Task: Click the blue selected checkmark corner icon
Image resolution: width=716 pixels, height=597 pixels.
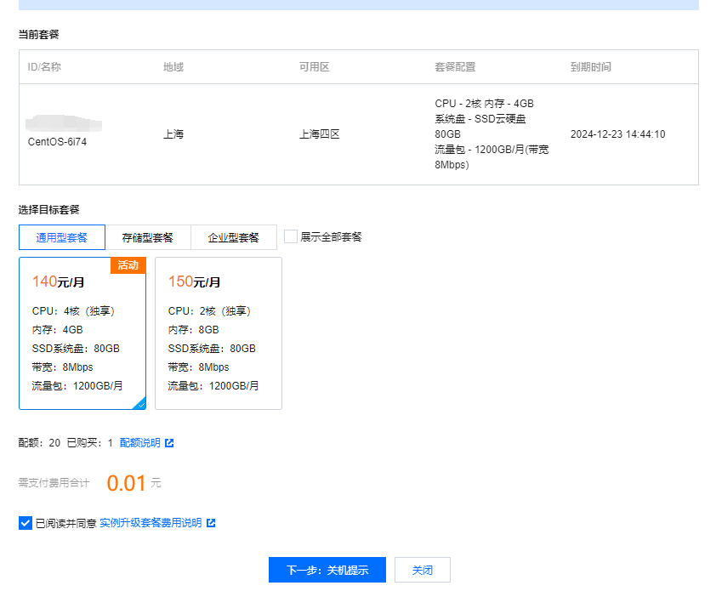Action: pos(139,404)
